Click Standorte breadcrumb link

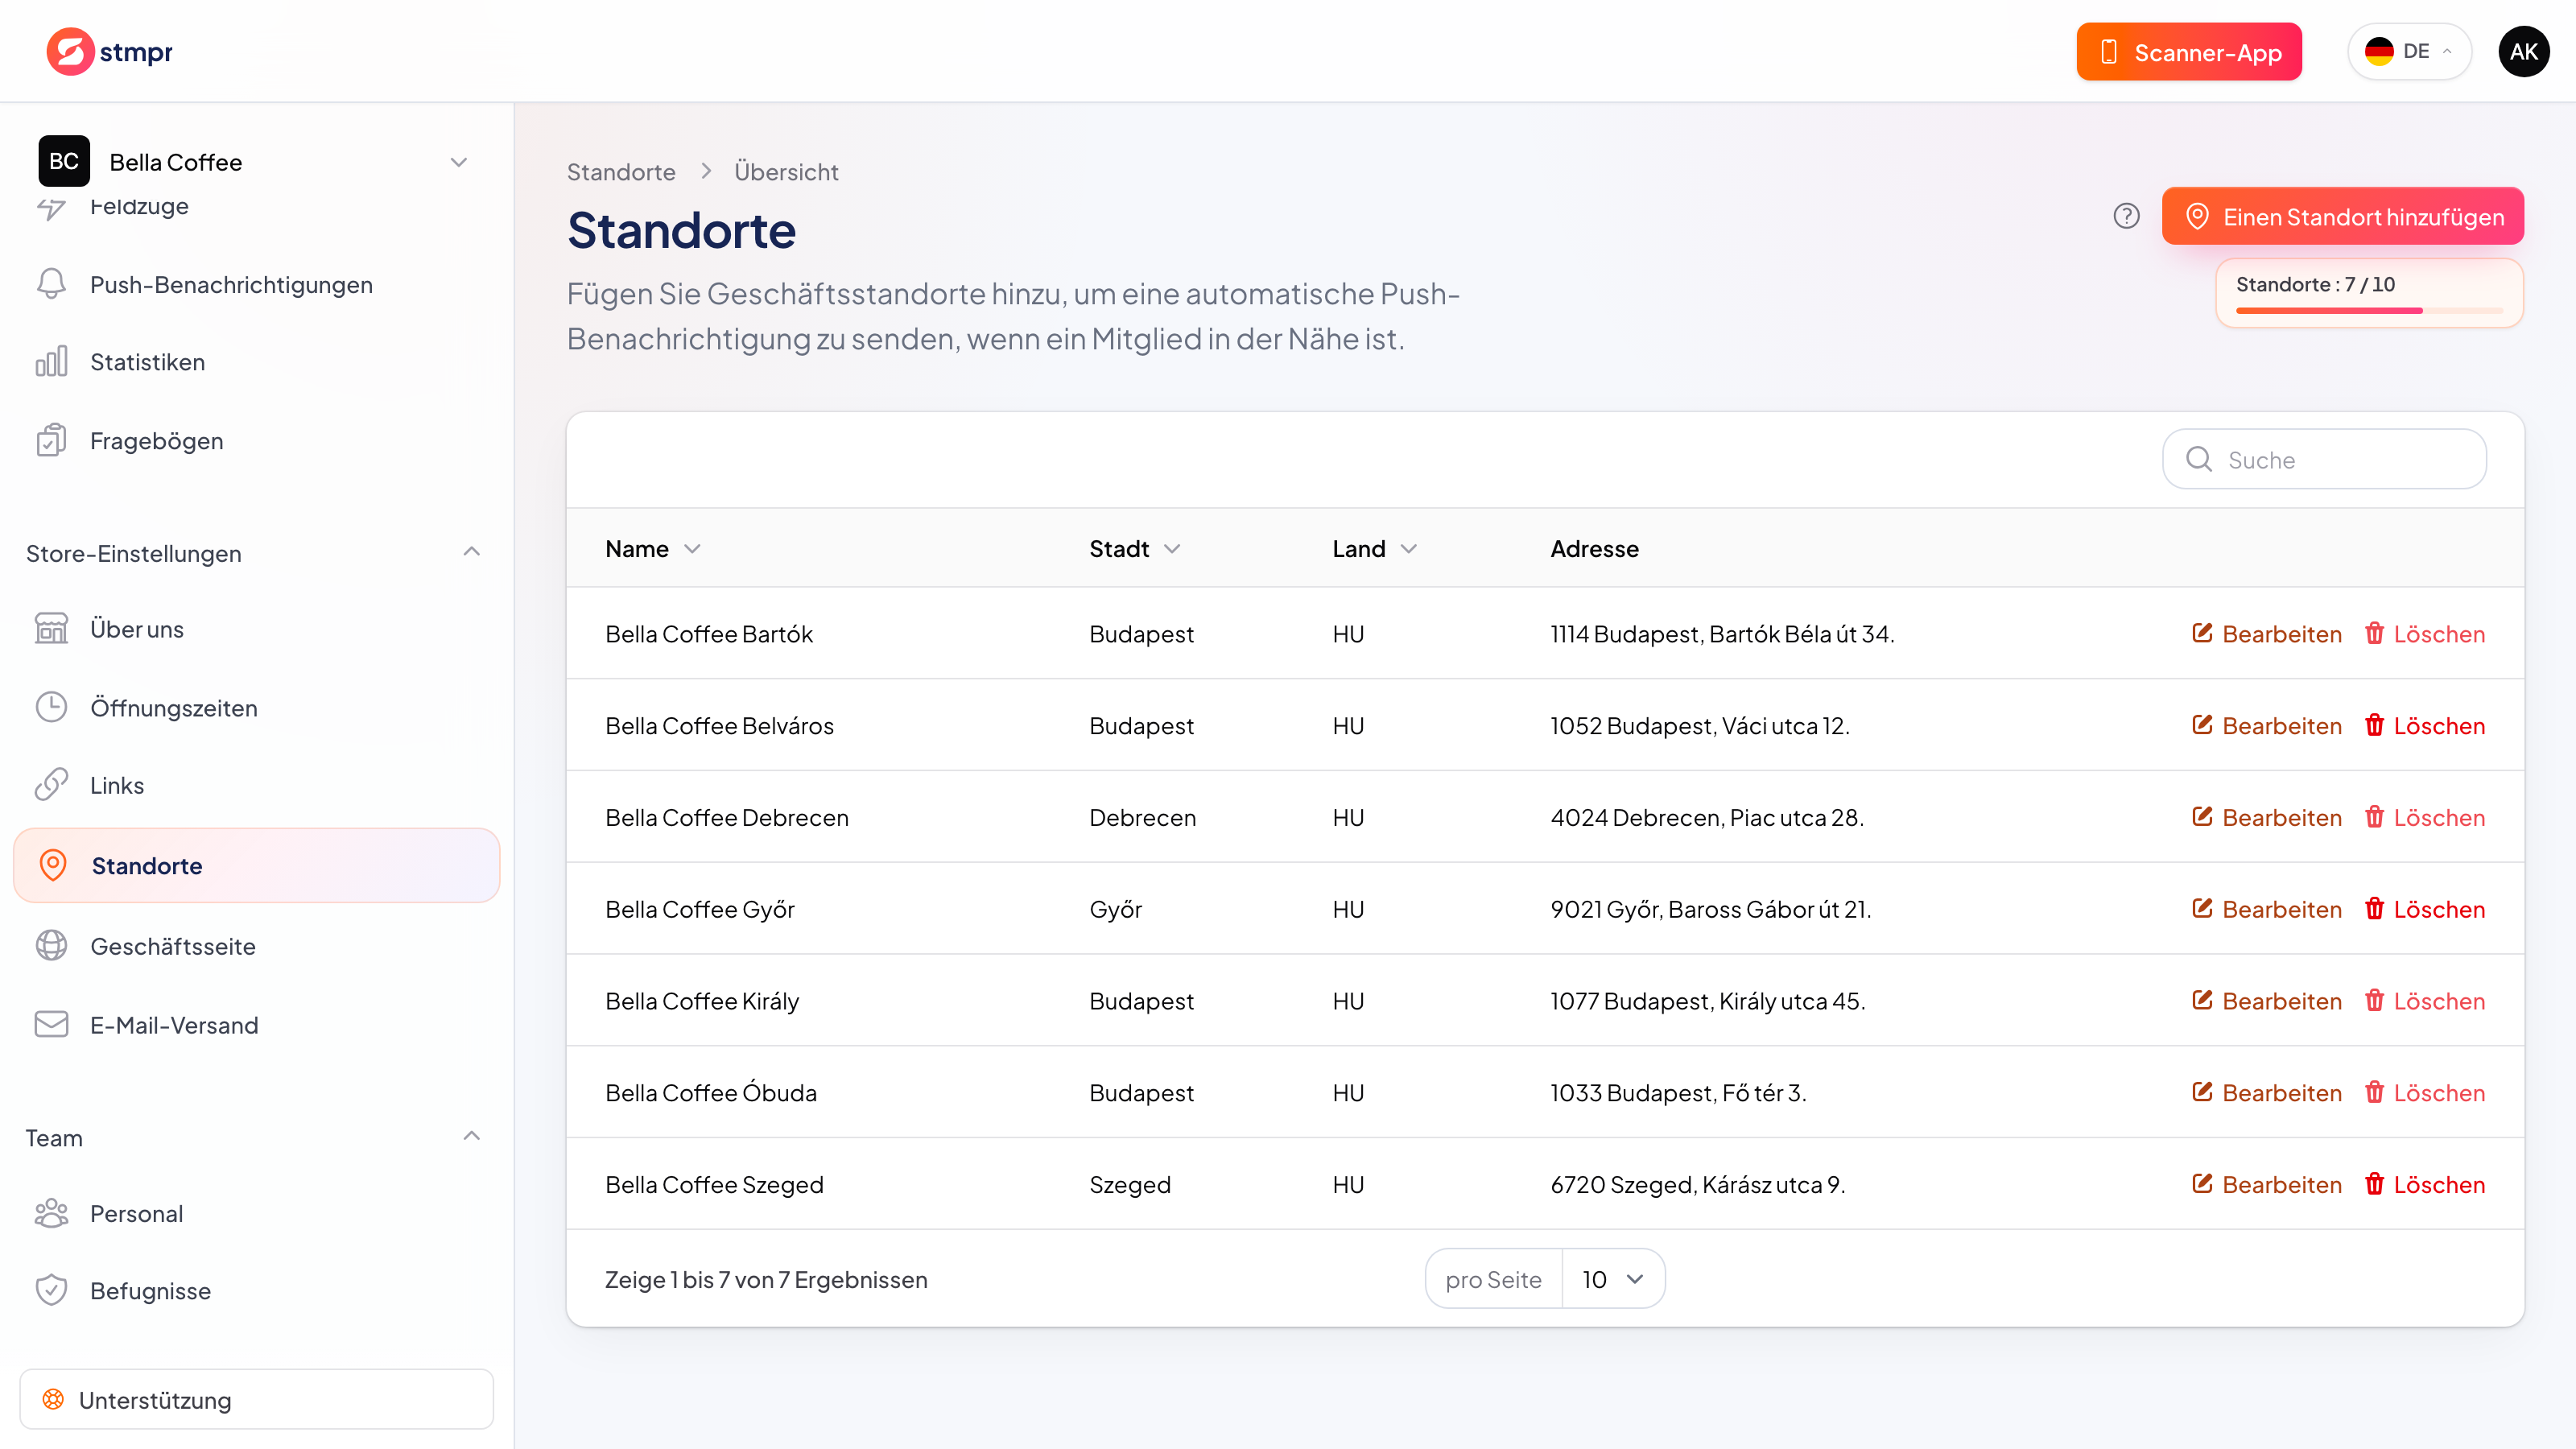[x=621, y=172]
